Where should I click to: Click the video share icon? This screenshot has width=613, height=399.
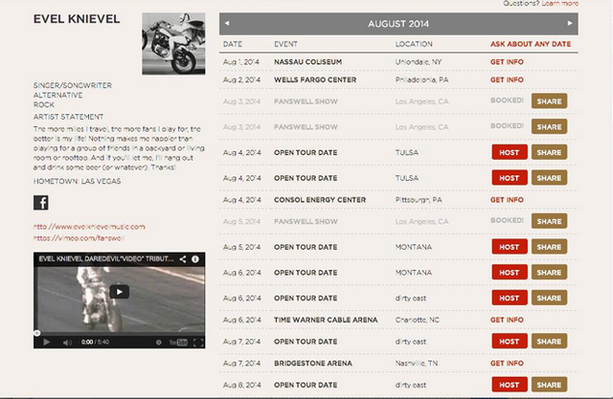[183, 259]
